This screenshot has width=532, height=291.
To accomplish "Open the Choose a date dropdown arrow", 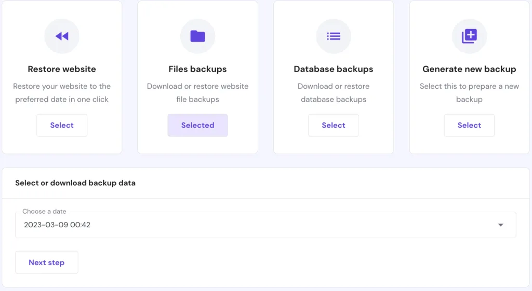I will (500, 225).
